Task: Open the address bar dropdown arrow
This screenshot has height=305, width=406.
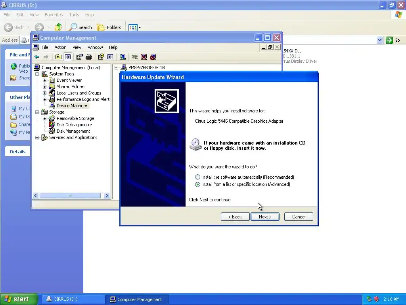Action: (379, 40)
